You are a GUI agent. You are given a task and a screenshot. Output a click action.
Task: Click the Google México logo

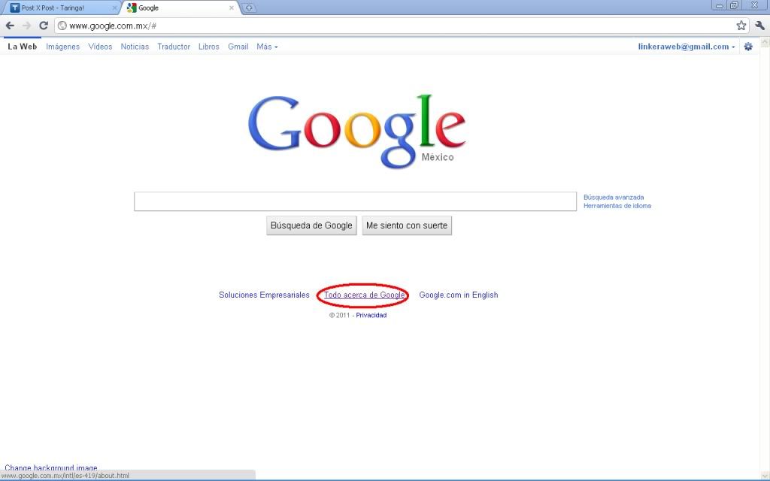coord(357,131)
